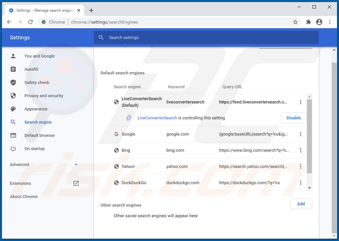Image resolution: width=339 pixels, height=241 pixels.
Task: Open Extensions link in sidebar
Action: pos(20,183)
